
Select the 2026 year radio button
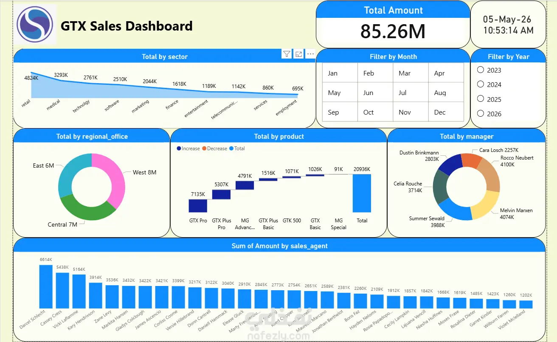(x=481, y=113)
